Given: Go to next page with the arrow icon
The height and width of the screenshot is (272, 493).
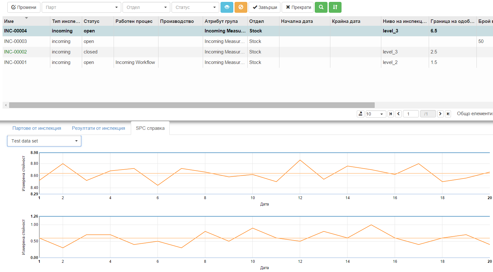Looking at the screenshot, I should [440, 114].
